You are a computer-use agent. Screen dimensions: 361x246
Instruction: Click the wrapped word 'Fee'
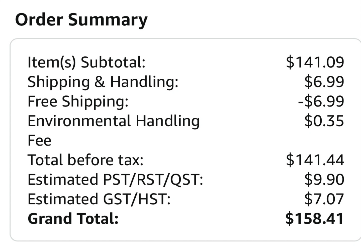click(x=39, y=140)
